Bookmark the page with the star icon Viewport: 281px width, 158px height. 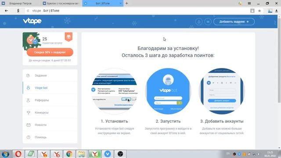click(x=259, y=11)
